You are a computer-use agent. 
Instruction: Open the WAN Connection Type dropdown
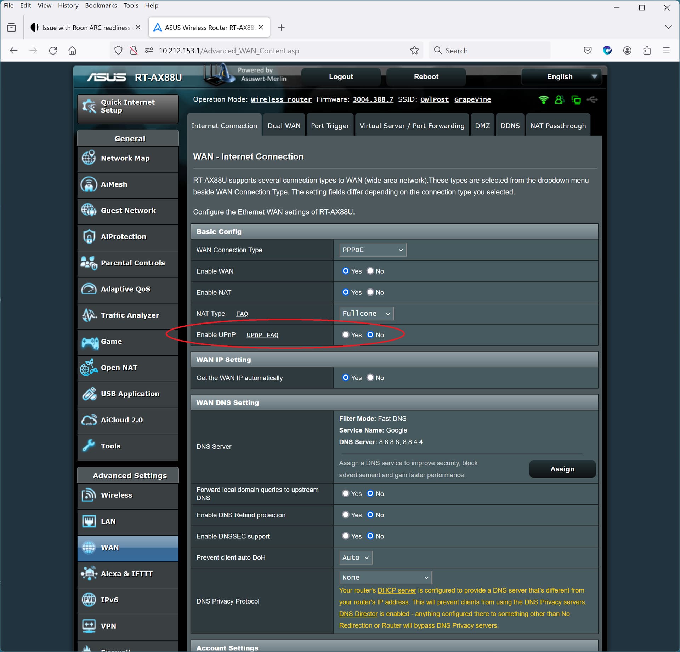[x=372, y=250]
